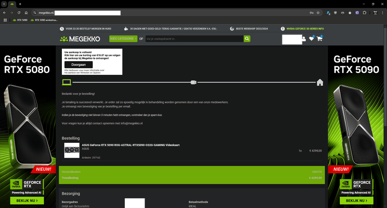Go back to previous page
Viewport: 387px width, 208px height.
point(4,13)
